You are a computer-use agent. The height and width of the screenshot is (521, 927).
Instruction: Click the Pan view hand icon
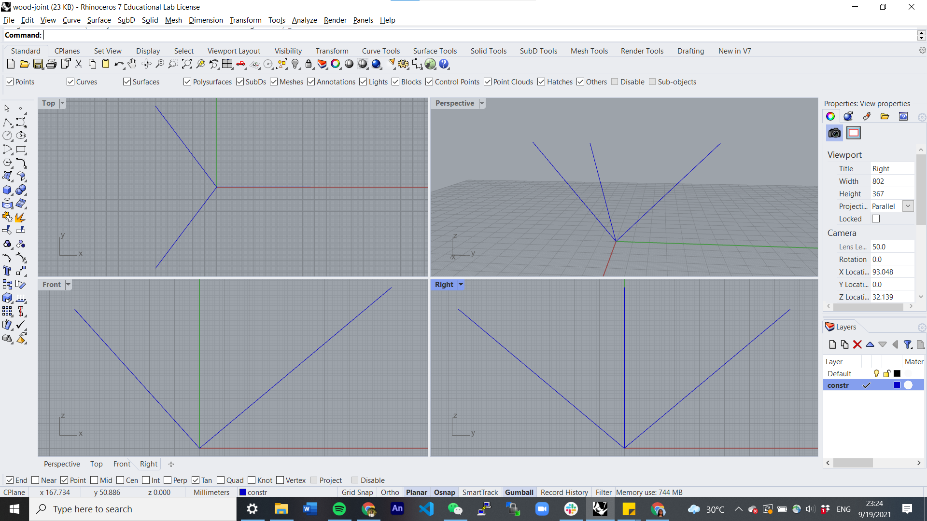[132, 64]
